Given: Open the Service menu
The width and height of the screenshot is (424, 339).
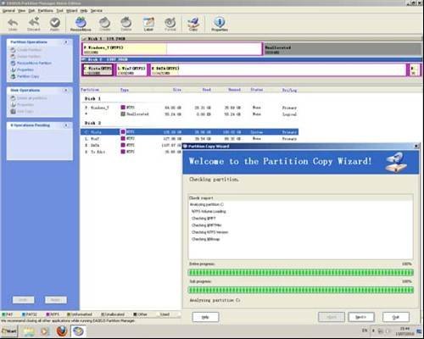Looking at the screenshot, I should pos(97,11).
